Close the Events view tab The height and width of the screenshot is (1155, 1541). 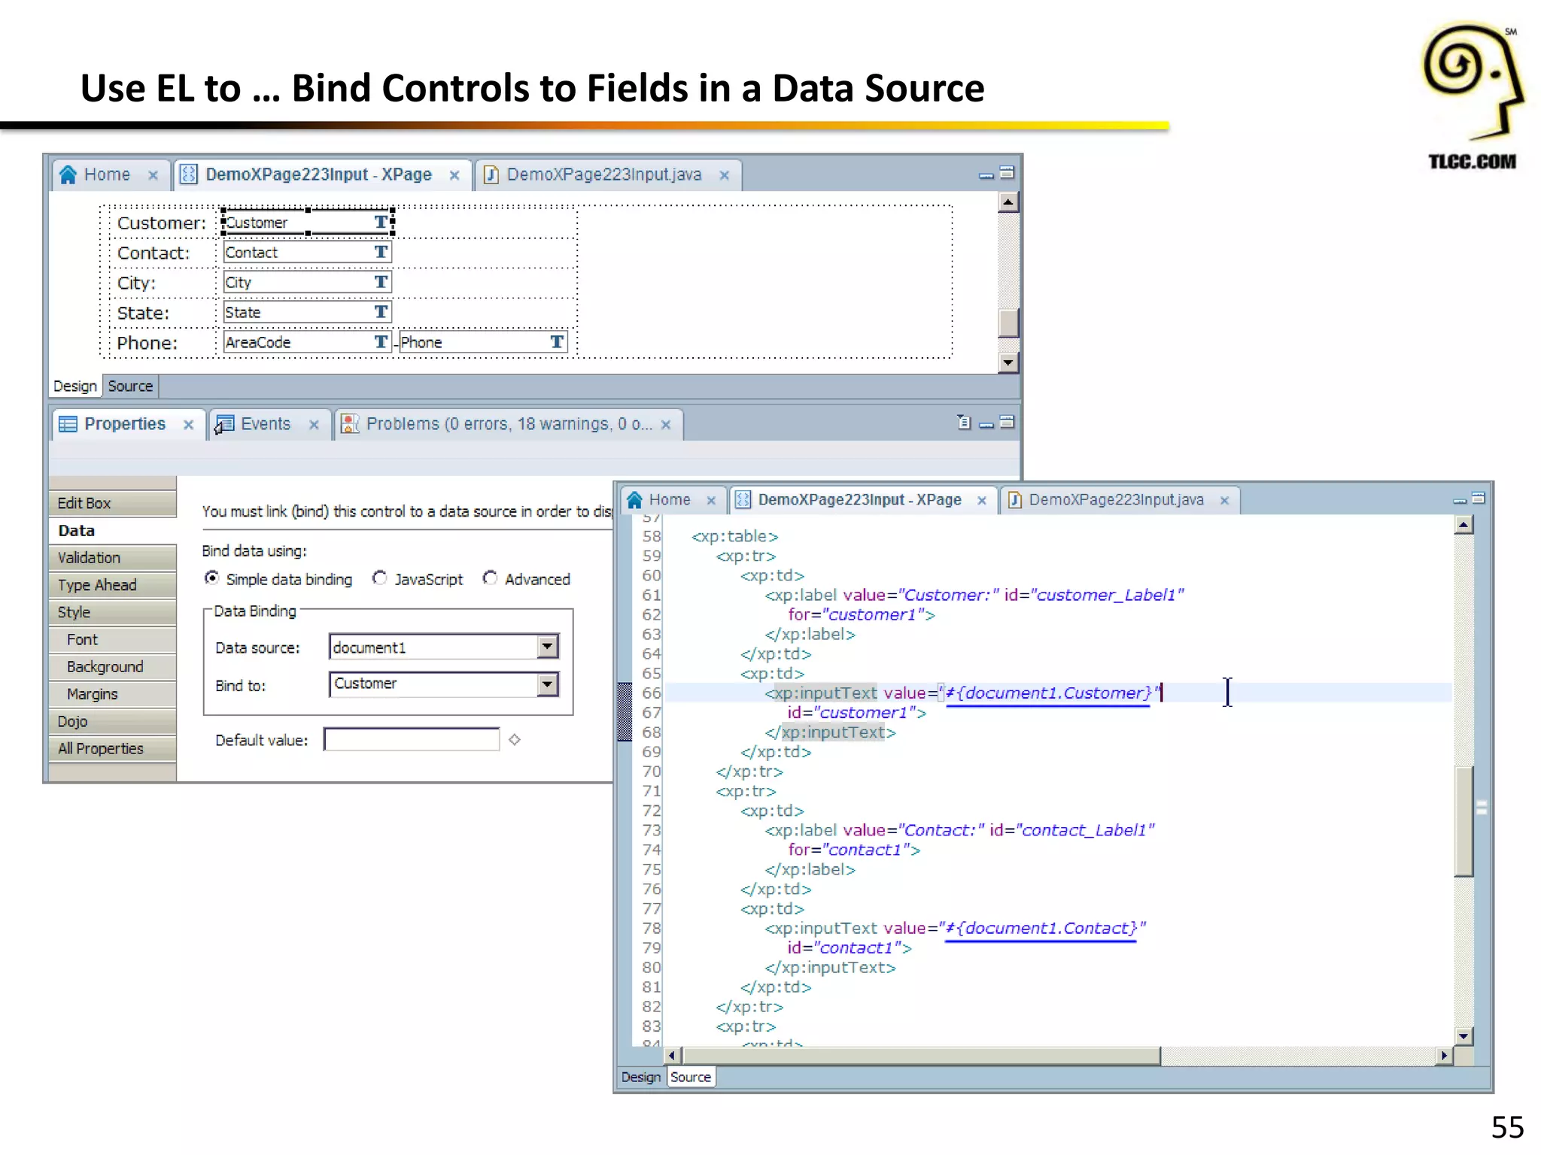point(315,425)
